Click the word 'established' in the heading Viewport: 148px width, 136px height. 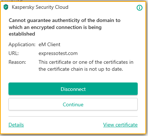tap(22, 34)
